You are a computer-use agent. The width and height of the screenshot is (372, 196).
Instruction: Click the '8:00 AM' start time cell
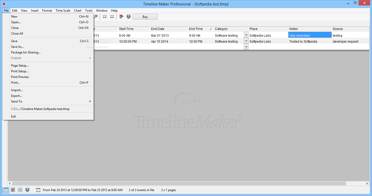point(134,35)
